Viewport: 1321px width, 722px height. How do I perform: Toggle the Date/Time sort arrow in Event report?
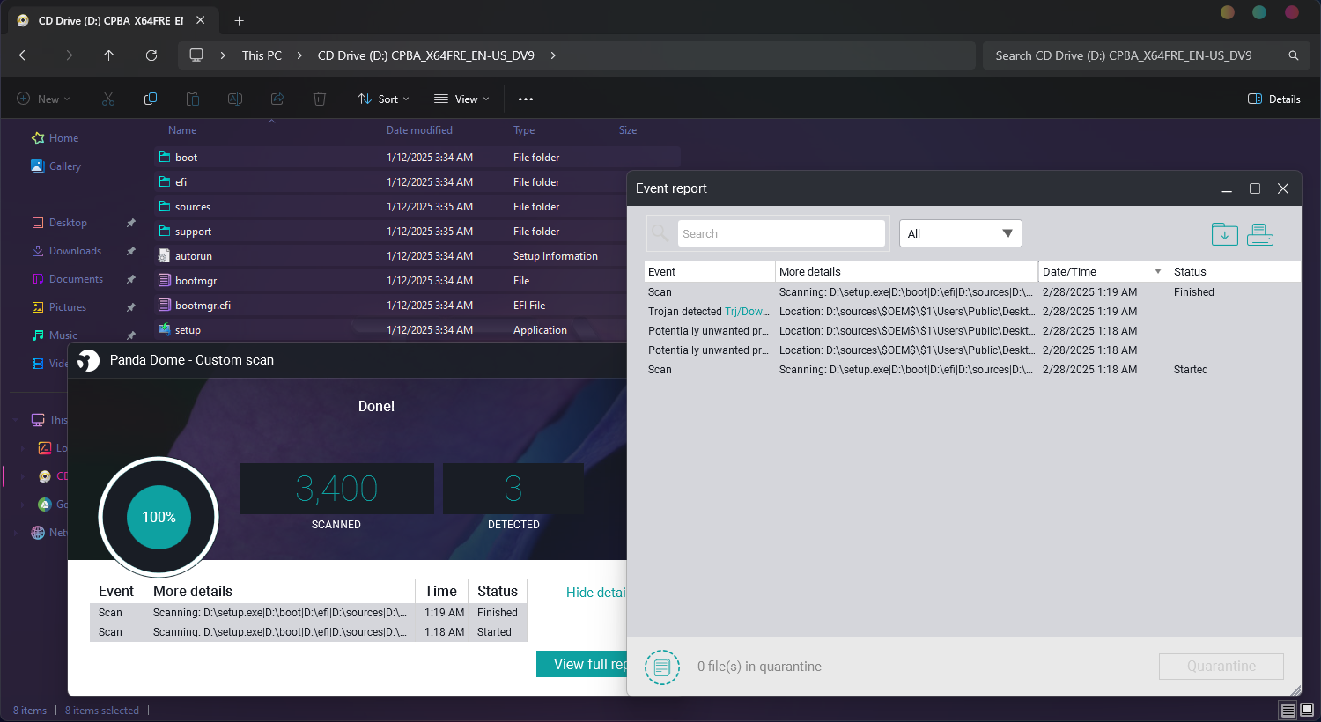pos(1158,271)
